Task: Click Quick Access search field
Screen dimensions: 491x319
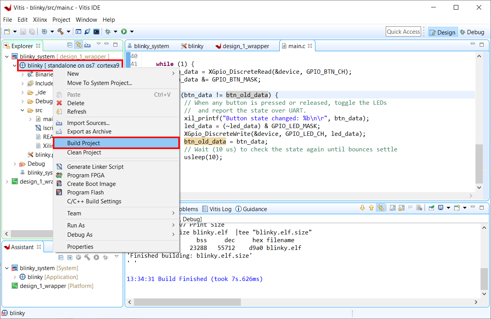Action: tap(404, 32)
